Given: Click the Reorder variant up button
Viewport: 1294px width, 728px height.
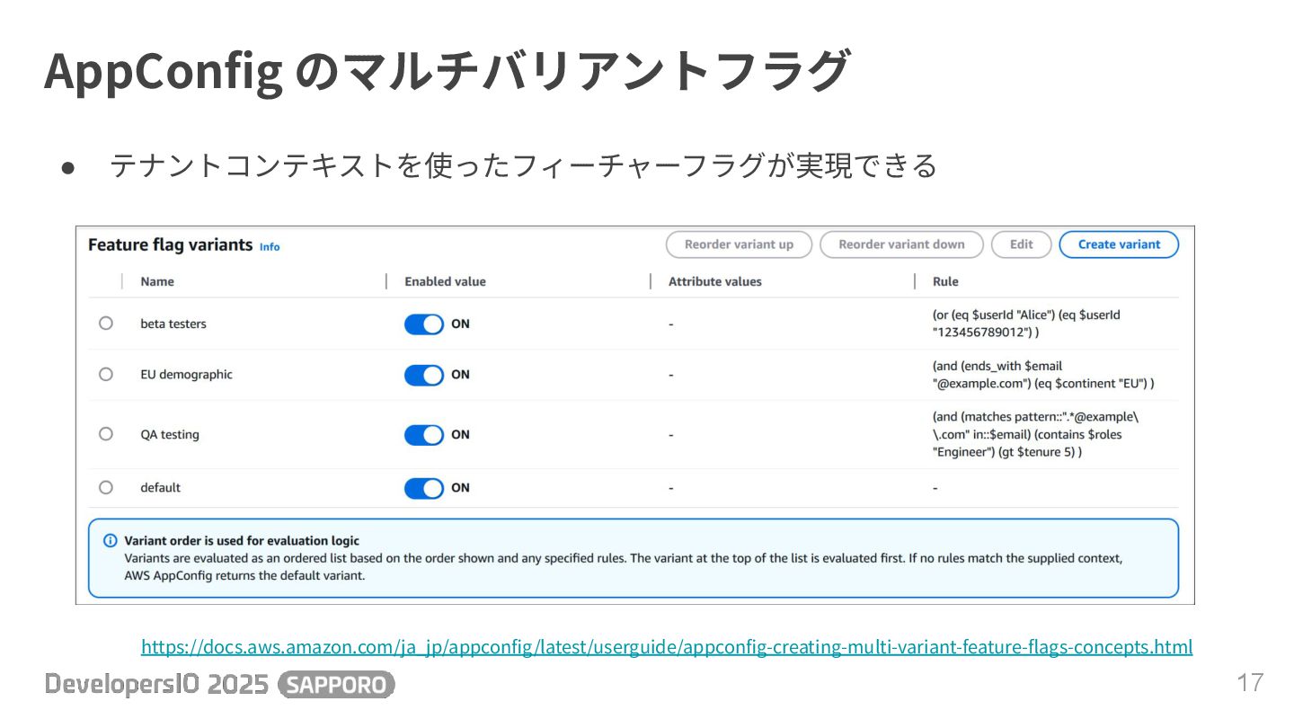Looking at the screenshot, I should coord(739,244).
